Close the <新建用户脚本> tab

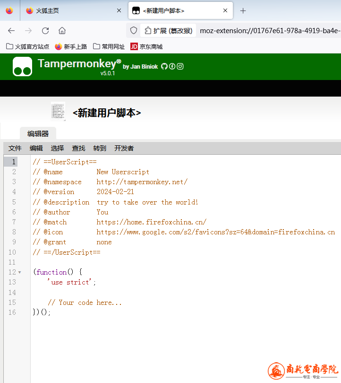click(x=225, y=10)
